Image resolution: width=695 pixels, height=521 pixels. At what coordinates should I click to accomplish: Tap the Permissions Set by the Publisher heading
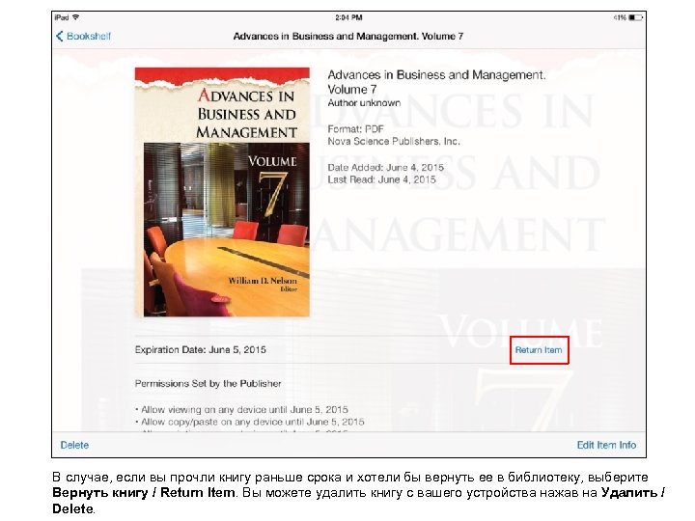point(208,384)
